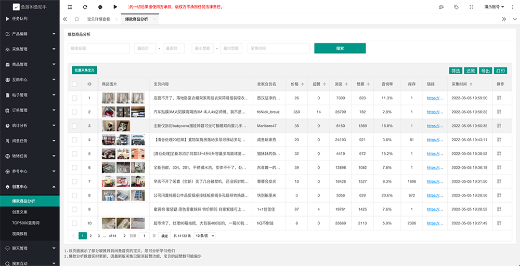The image size is (520, 266).
Task: Open action icon for row 2
Action: pyautogui.click(x=499, y=112)
